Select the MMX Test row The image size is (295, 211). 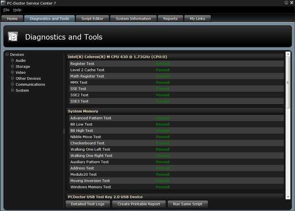[176, 82]
